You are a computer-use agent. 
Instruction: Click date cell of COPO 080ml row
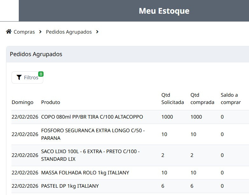click(25, 117)
